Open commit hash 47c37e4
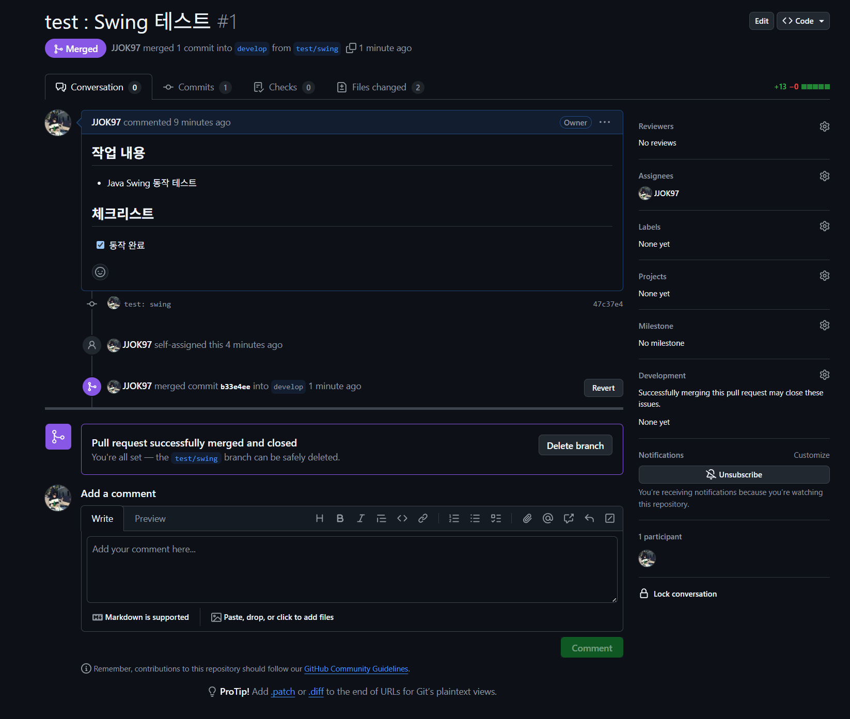850x719 pixels. pyautogui.click(x=608, y=304)
